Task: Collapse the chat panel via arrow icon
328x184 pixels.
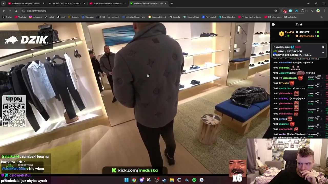Action: [x=273, y=25]
